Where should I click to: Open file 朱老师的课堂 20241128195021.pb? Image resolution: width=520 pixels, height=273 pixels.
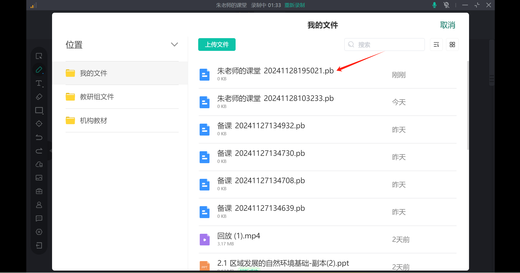click(328, 74)
